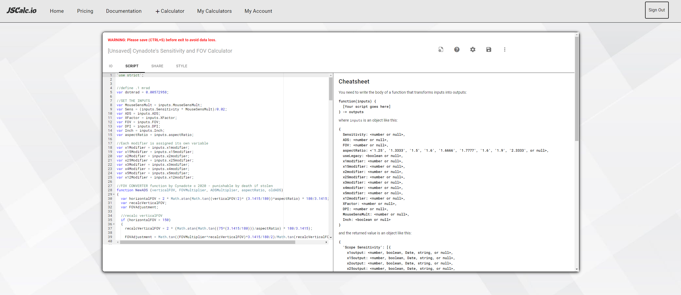Save the calculator with floppy icon
Screen dimensions: 681x295
click(489, 49)
